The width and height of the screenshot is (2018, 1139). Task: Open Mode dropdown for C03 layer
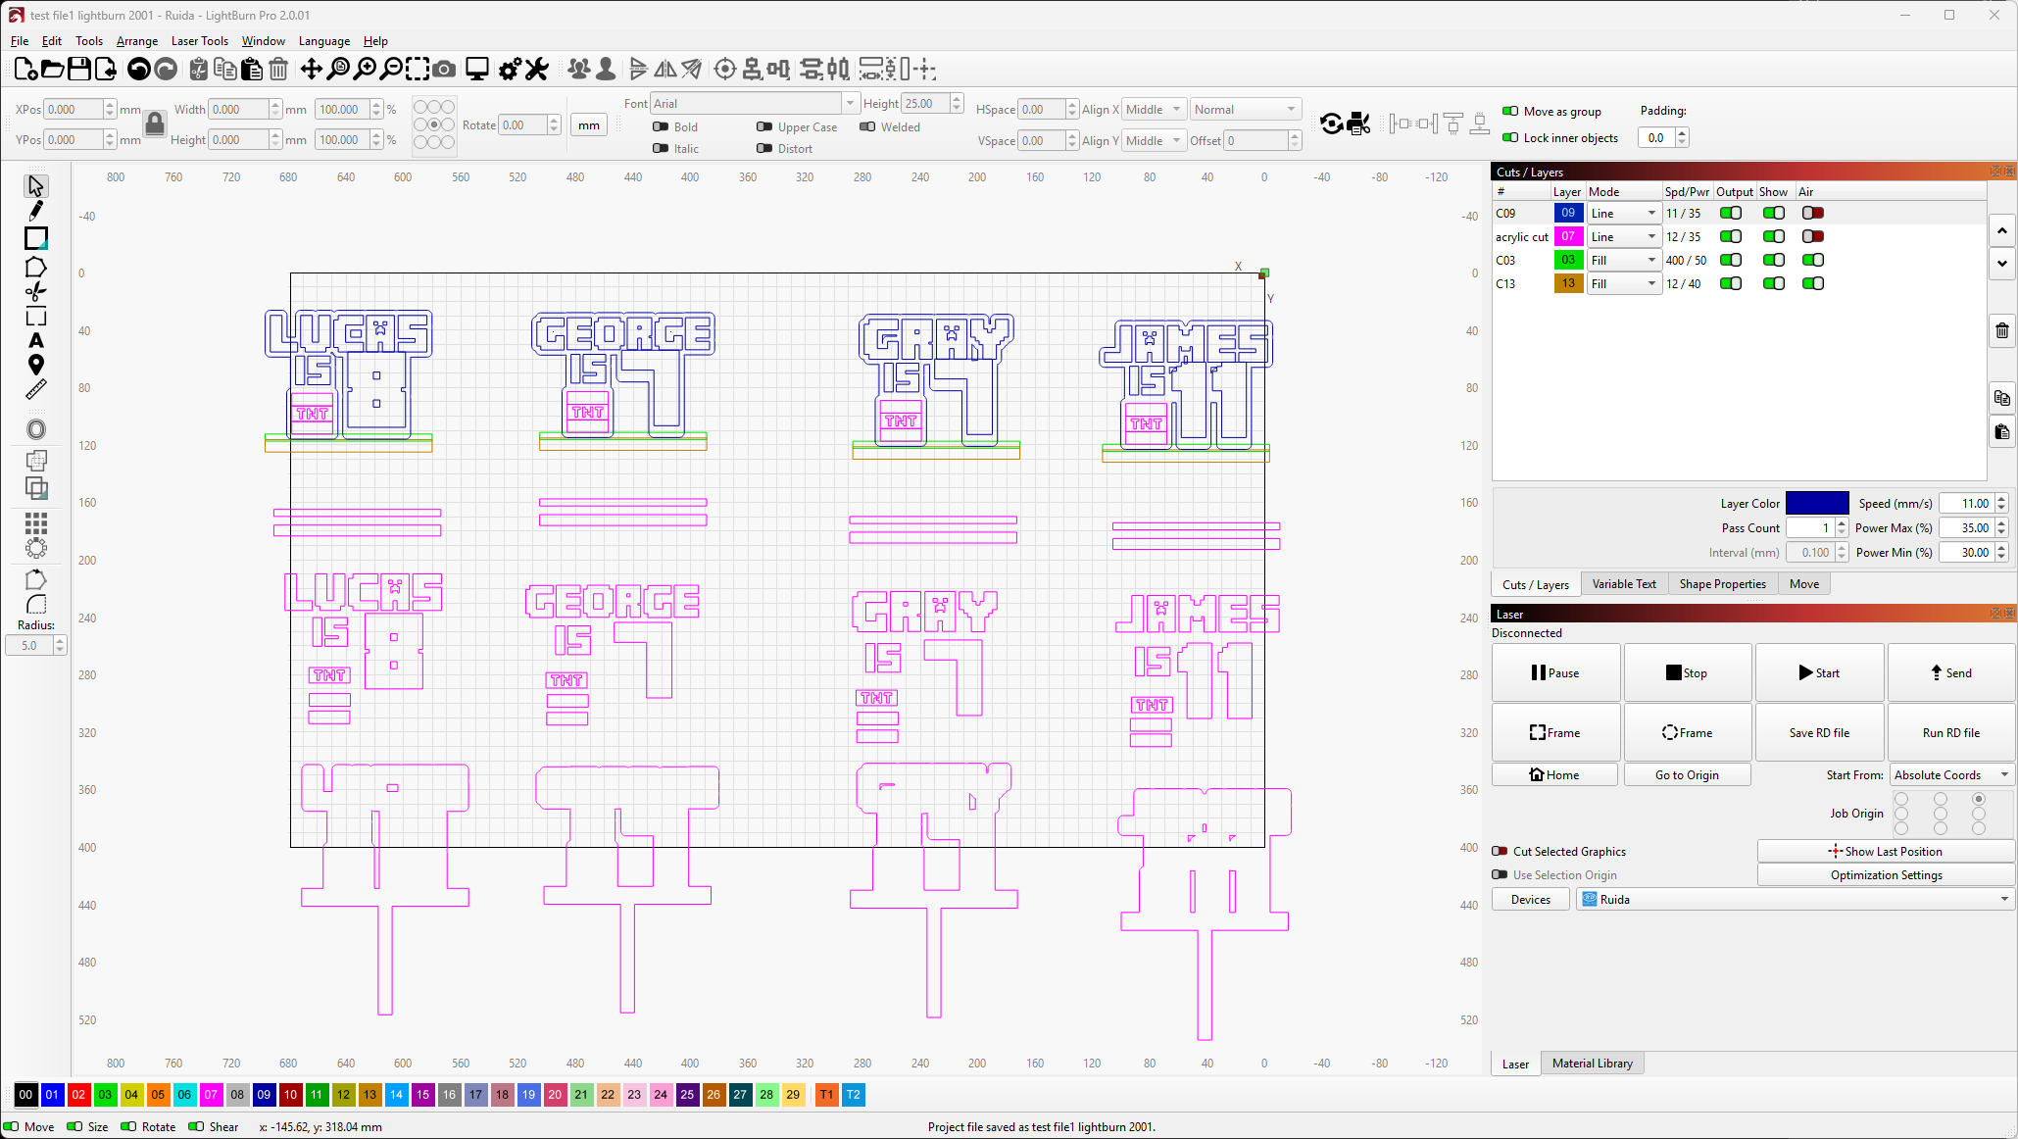tap(1624, 260)
